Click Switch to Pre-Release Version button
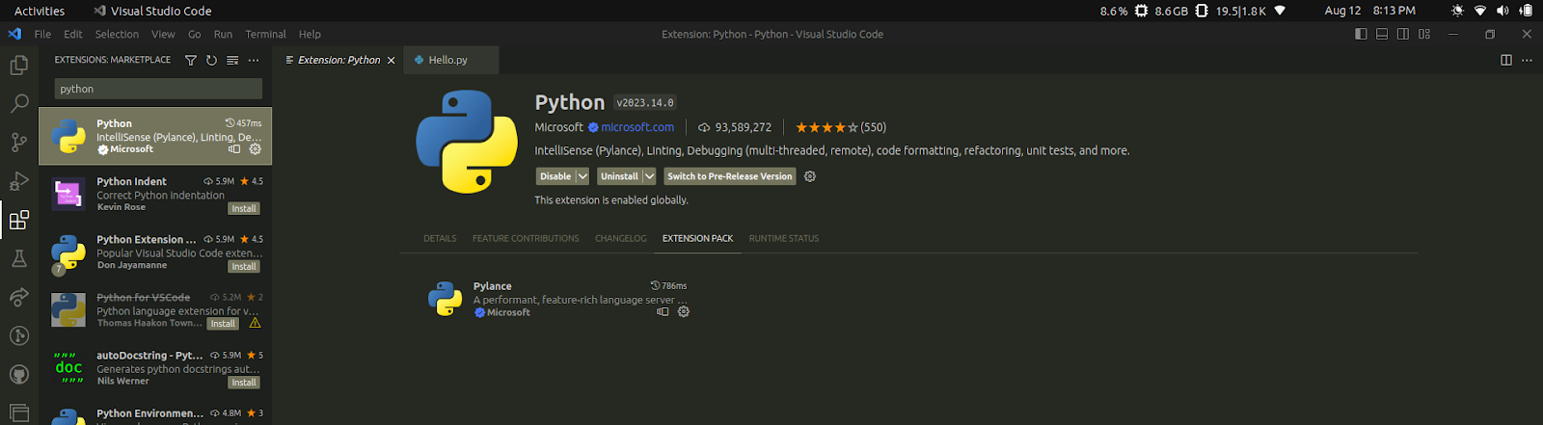The width and height of the screenshot is (1543, 425). 729,176
